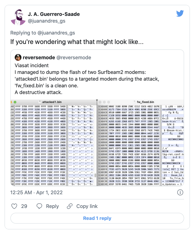The width and height of the screenshot is (196, 233).
Task: Click reversemode's small avatar in quoted tweet
Action: [x=18, y=57]
